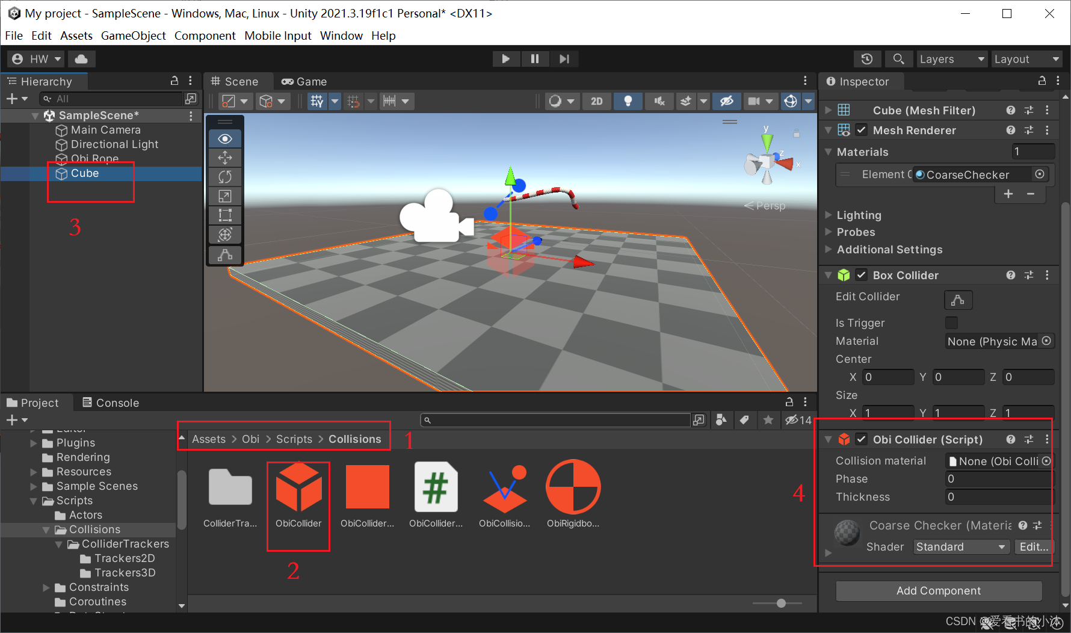Click the Add Component button
The height and width of the screenshot is (633, 1071).
(x=939, y=591)
